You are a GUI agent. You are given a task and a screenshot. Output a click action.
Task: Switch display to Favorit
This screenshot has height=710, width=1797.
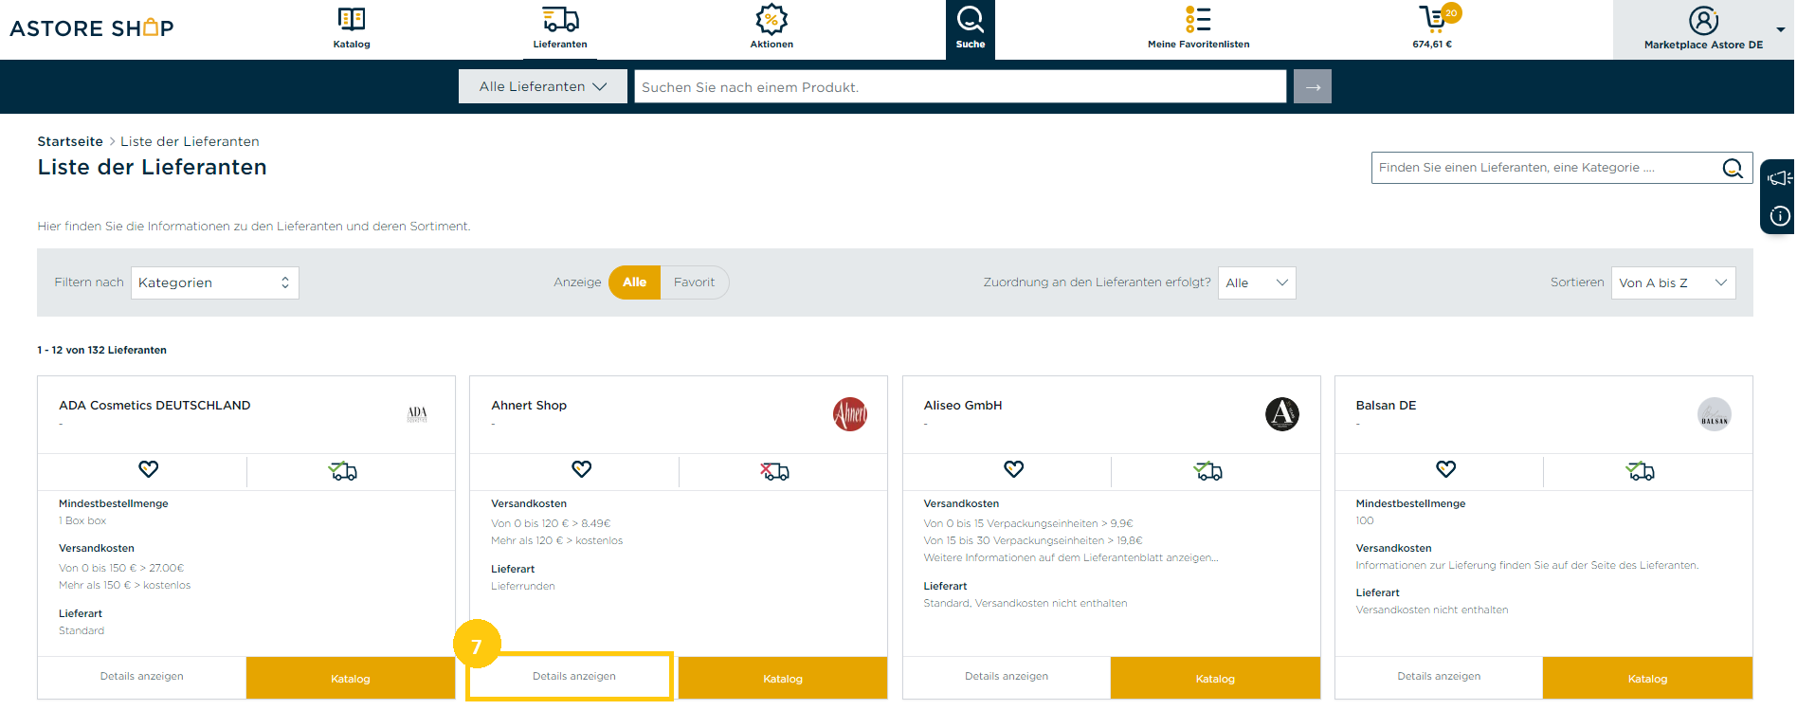[x=694, y=282]
